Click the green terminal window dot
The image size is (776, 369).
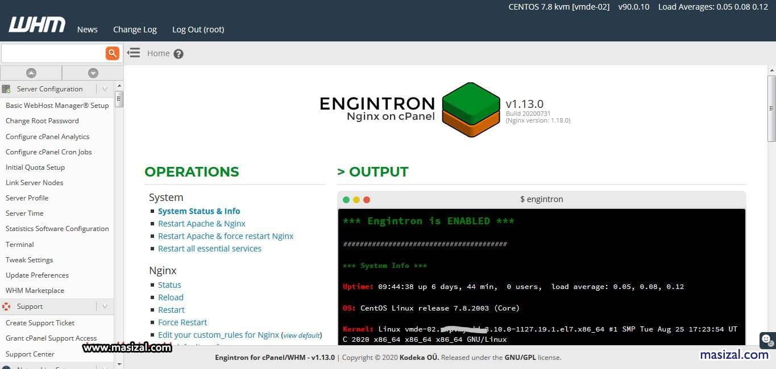tap(346, 200)
